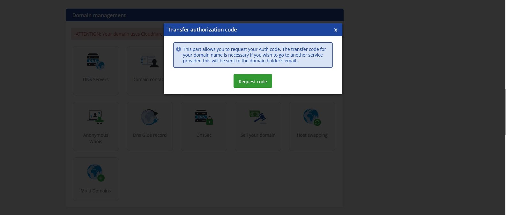Click the Host swapping text label
Viewport: 506px width, 215px height.
(312, 135)
